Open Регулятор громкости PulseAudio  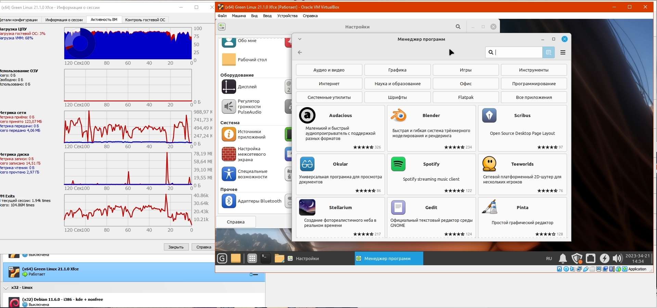[x=242, y=106]
